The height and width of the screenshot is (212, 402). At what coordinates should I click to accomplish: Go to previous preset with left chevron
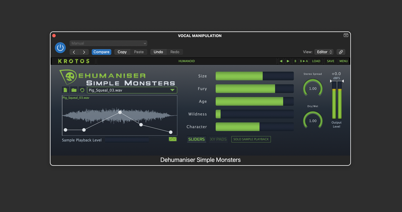[74, 52]
